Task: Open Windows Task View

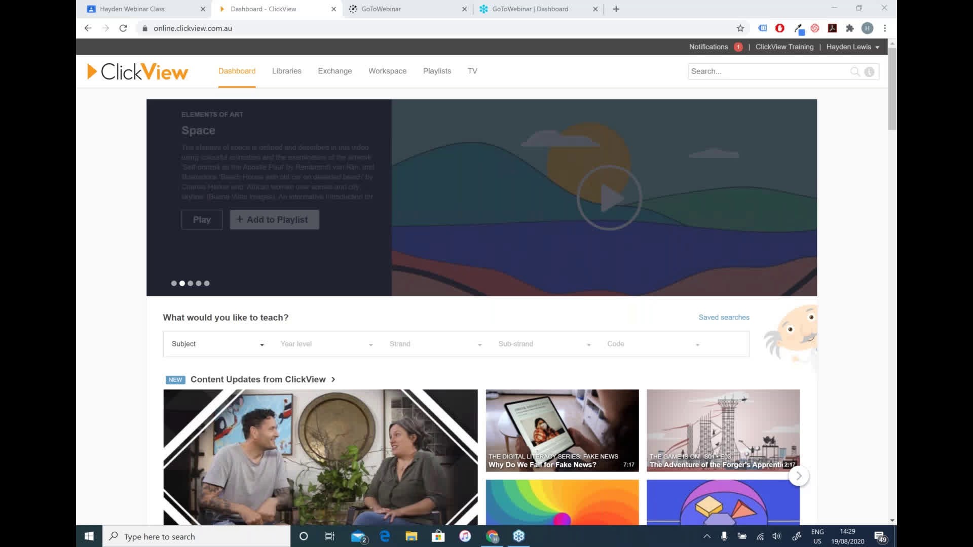Action: pyautogui.click(x=329, y=536)
